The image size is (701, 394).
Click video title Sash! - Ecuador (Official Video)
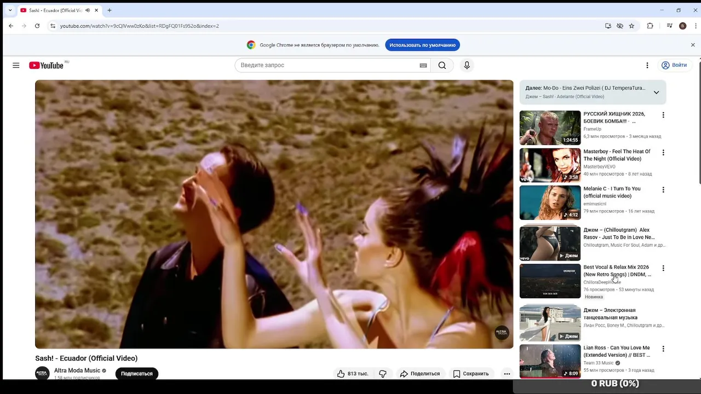(x=87, y=358)
